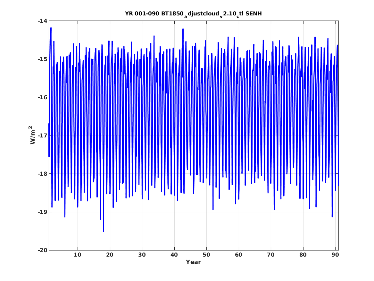Click the 90 tick label on x-axis
This screenshot has width=374, height=281.
335,255
